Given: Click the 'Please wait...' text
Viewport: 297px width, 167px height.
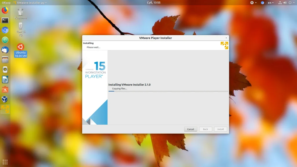Looking at the screenshot, I should point(94,47).
